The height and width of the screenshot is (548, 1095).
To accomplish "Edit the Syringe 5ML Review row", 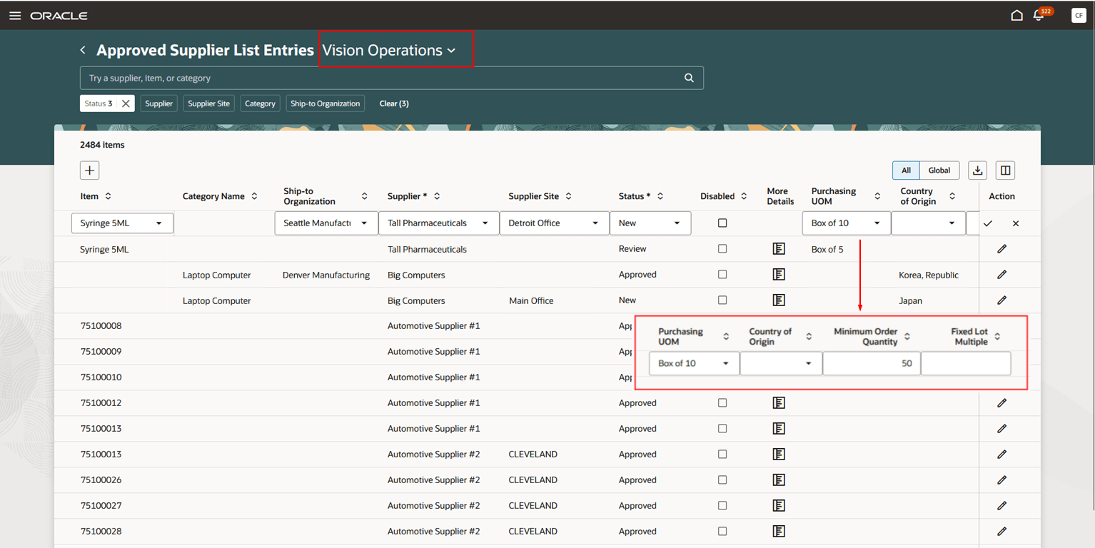I will 1001,249.
